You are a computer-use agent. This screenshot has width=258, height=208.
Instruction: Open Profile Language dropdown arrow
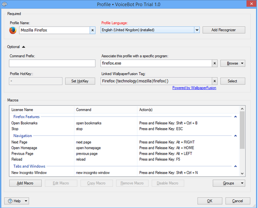click(197, 30)
